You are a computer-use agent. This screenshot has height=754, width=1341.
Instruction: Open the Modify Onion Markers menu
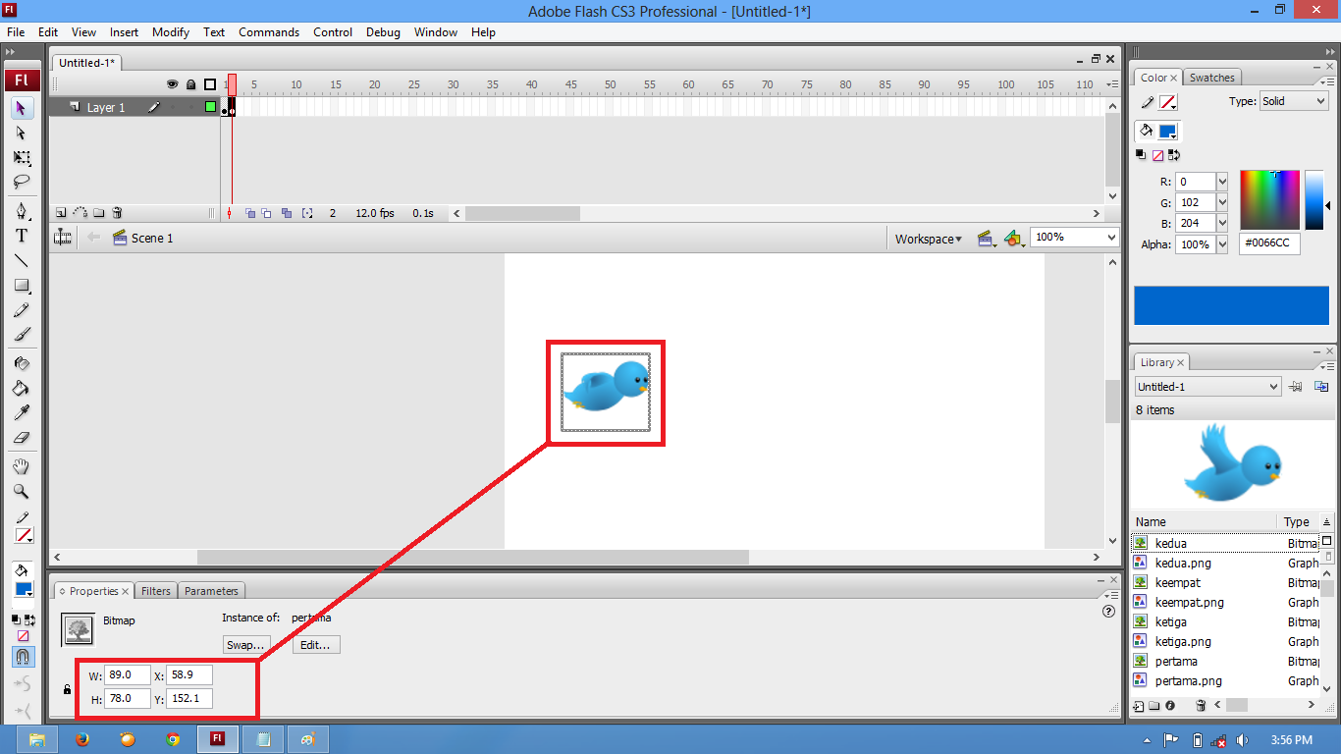[x=307, y=213]
